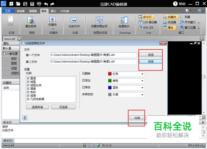207x149 pixels.
Task: Click 无选择 select none button
Action: tap(63, 107)
